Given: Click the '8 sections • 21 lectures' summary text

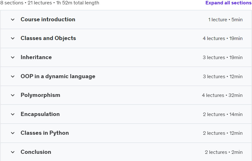Looking at the screenshot, I should pyautogui.click(x=26, y=3).
